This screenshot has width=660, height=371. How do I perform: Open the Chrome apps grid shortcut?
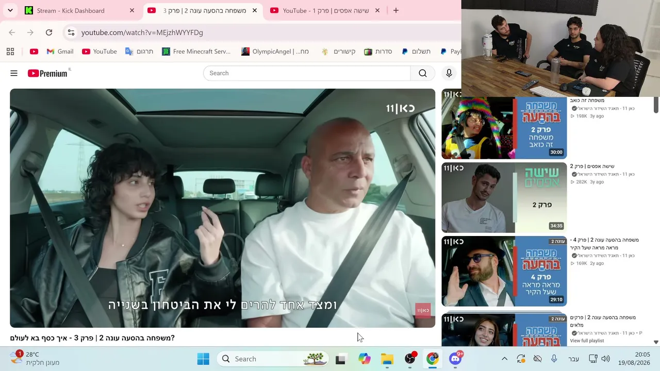(10, 52)
